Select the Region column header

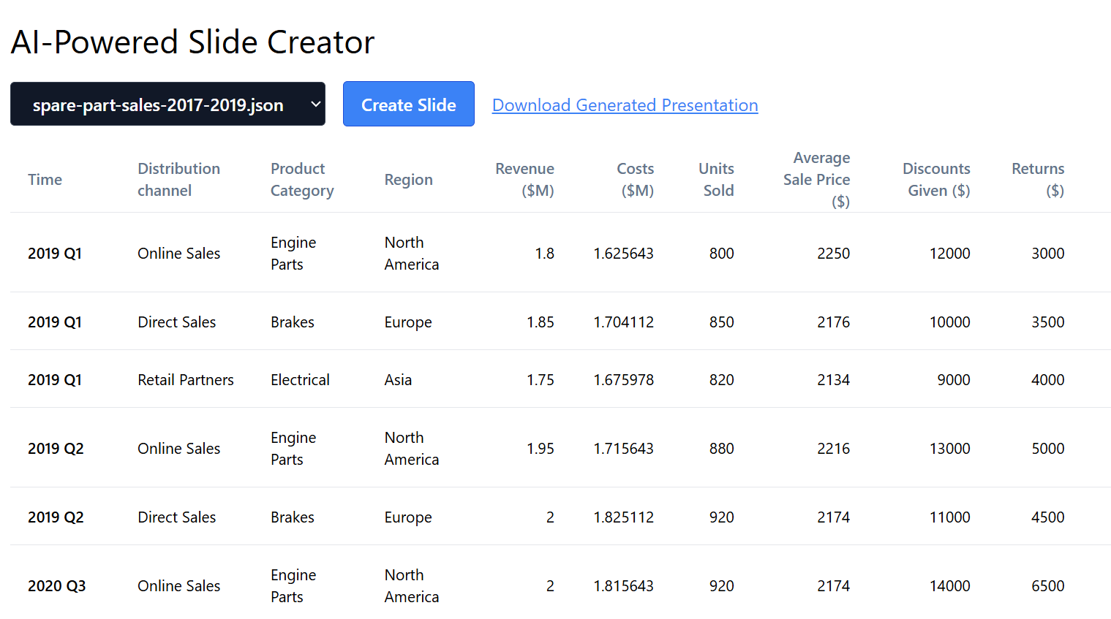click(x=408, y=180)
